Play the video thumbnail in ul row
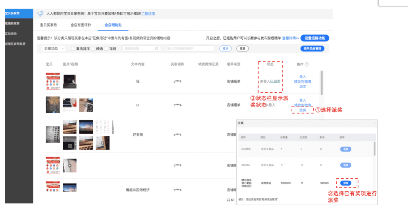Screen dimensions: 408x216 coord(86,105)
